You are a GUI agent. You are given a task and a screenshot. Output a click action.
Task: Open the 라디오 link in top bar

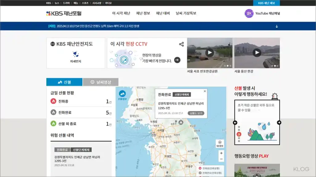[x=108, y=3]
